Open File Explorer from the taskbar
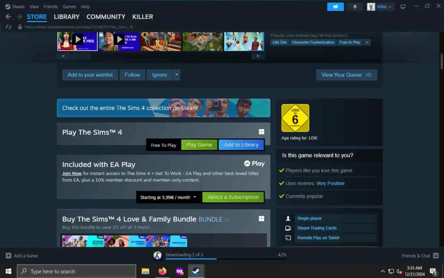This screenshot has height=278, width=444. click(x=145, y=271)
